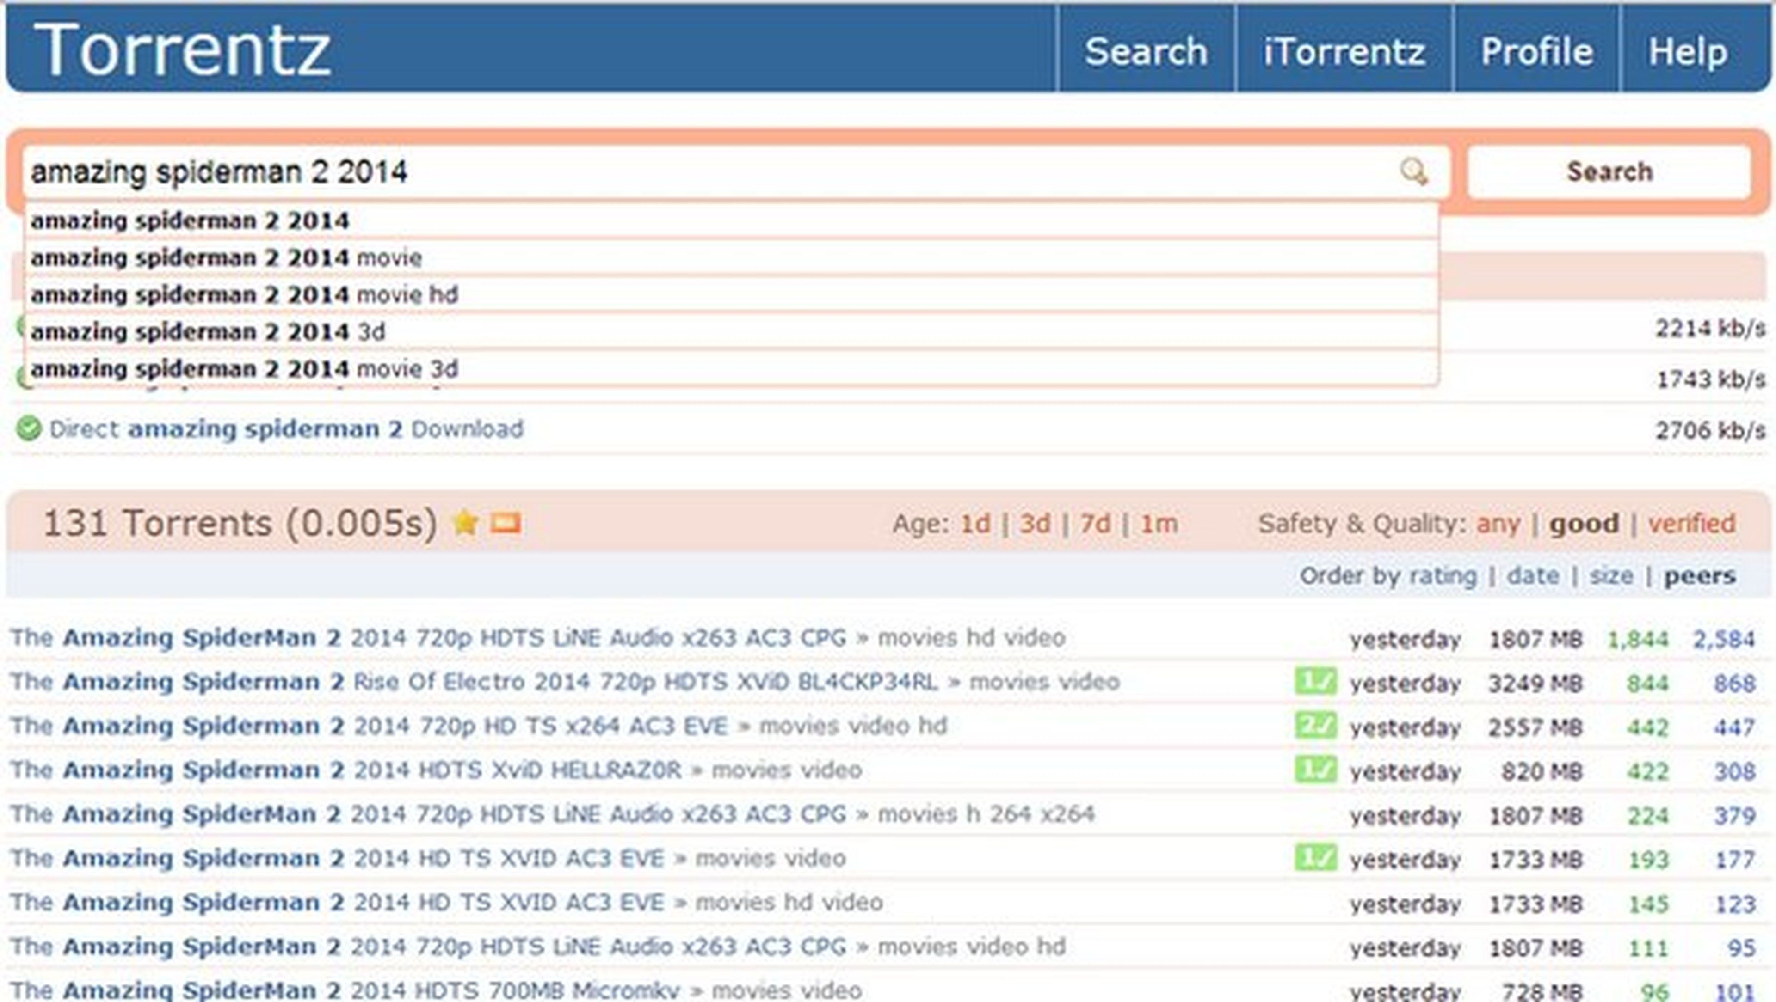The width and height of the screenshot is (1776, 1002).
Task: Click peer count 2,584
Action: (1724, 640)
